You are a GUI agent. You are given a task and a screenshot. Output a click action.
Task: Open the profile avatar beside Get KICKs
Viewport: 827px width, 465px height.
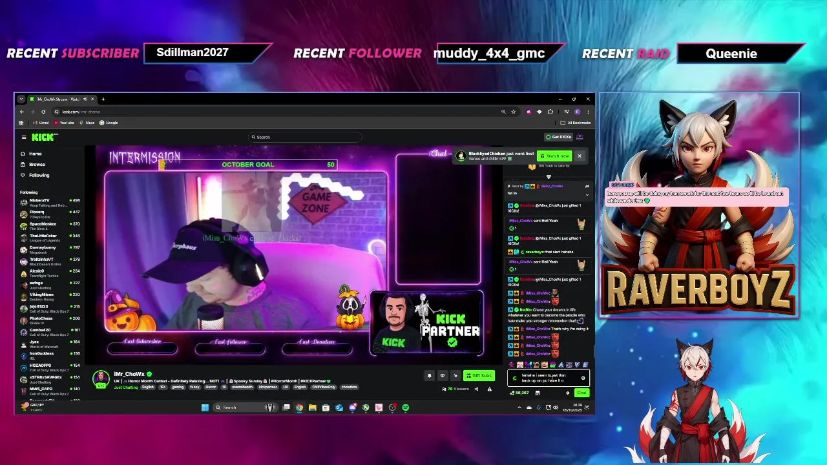580,137
